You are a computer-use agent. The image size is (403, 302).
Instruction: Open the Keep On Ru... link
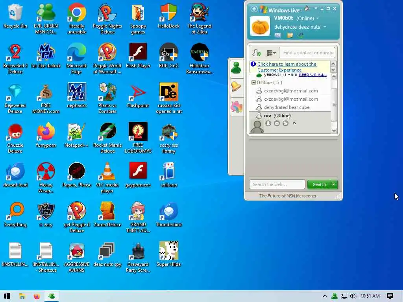312,75
